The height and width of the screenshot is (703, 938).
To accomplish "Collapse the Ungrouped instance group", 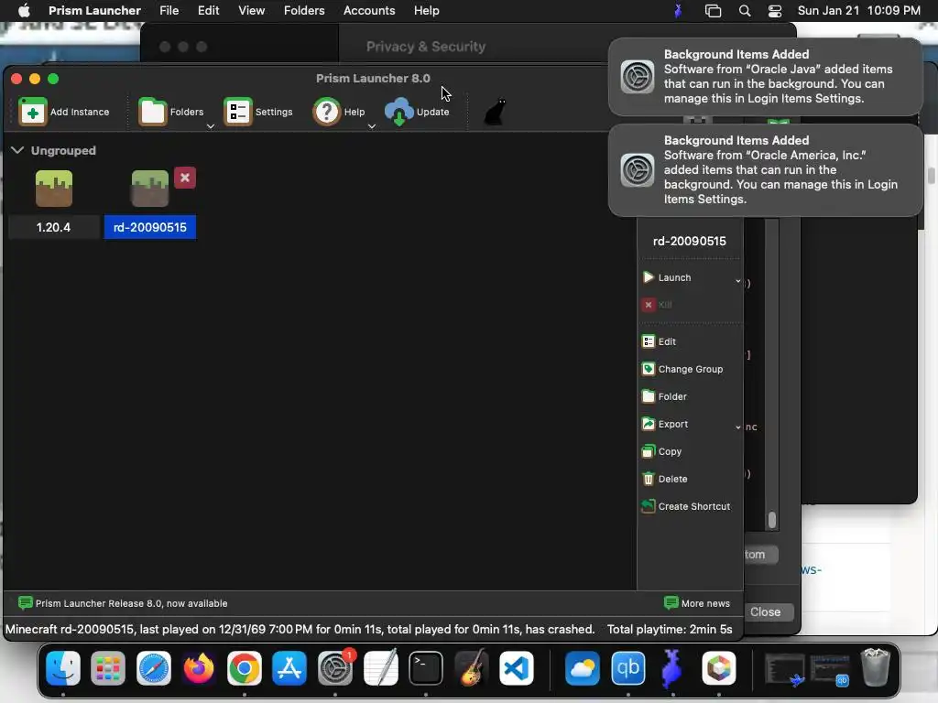I will pyautogui.click(x=17, y=150).
